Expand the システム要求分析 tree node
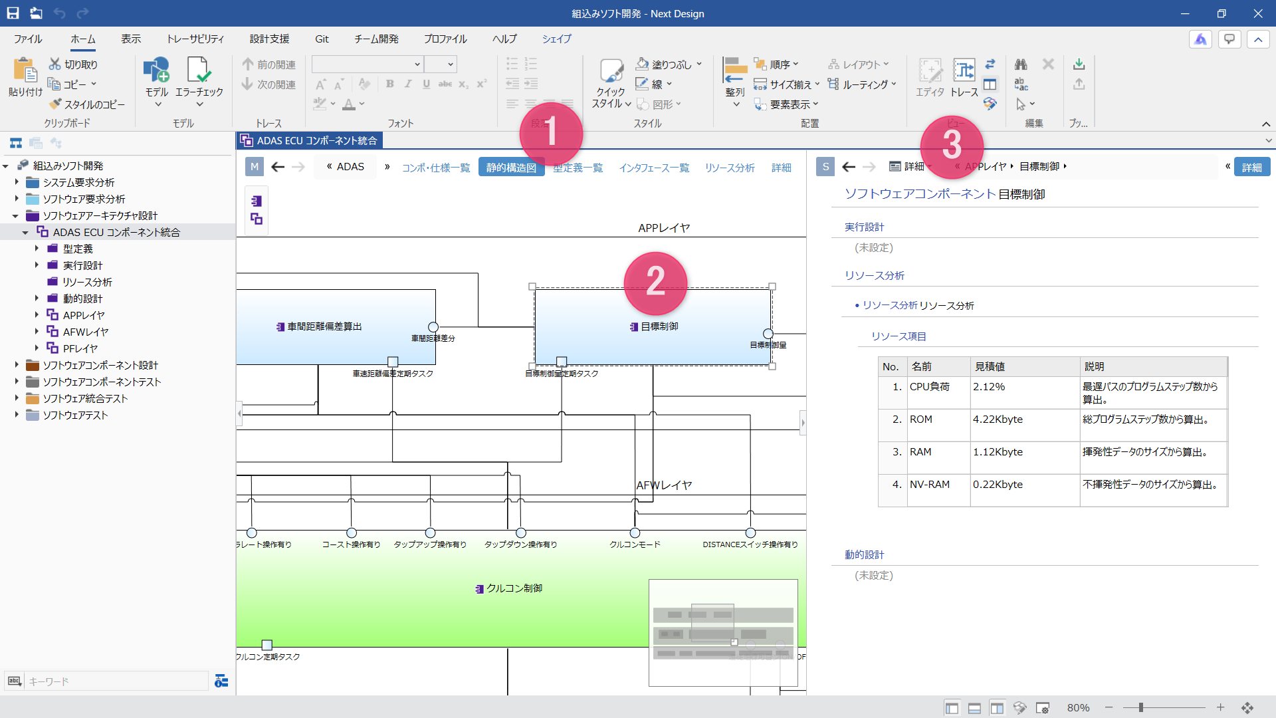The image size is (1276, 718). [17, 181]
